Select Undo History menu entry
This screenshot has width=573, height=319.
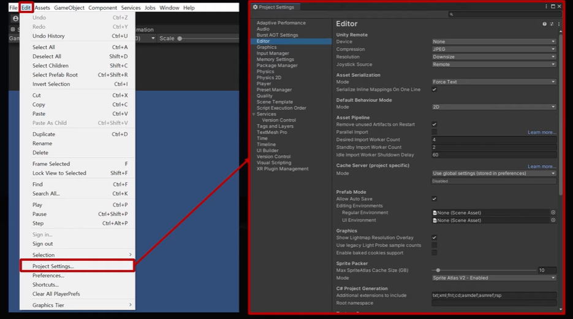point(77,36)
